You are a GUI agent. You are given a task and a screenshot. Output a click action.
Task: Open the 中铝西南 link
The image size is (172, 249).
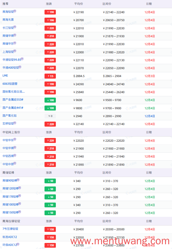[x=8, y=156]
